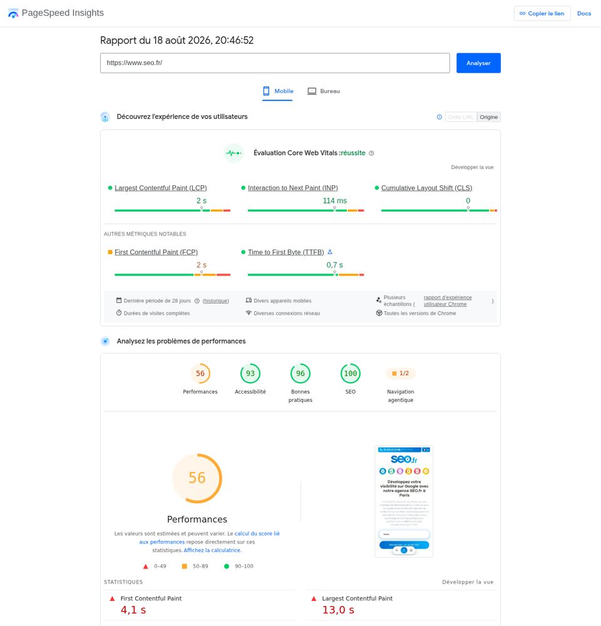Open rapport d'expérience utilisateur Chrome link
This screenshot has width=601, height=626.
[x=448, y=300]
